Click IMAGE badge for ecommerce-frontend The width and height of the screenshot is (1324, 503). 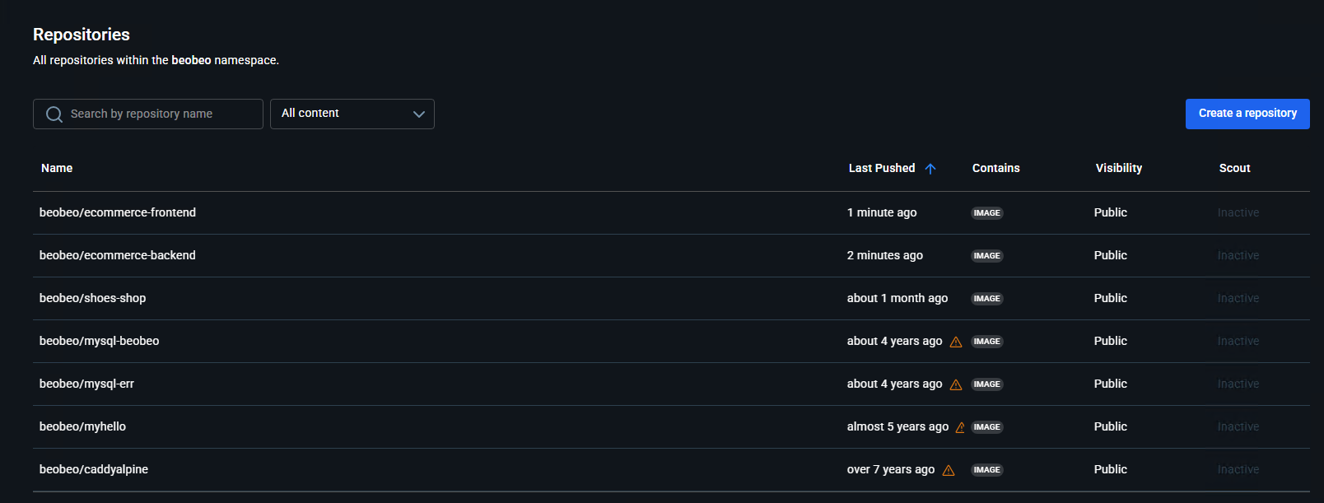point(986,213)
